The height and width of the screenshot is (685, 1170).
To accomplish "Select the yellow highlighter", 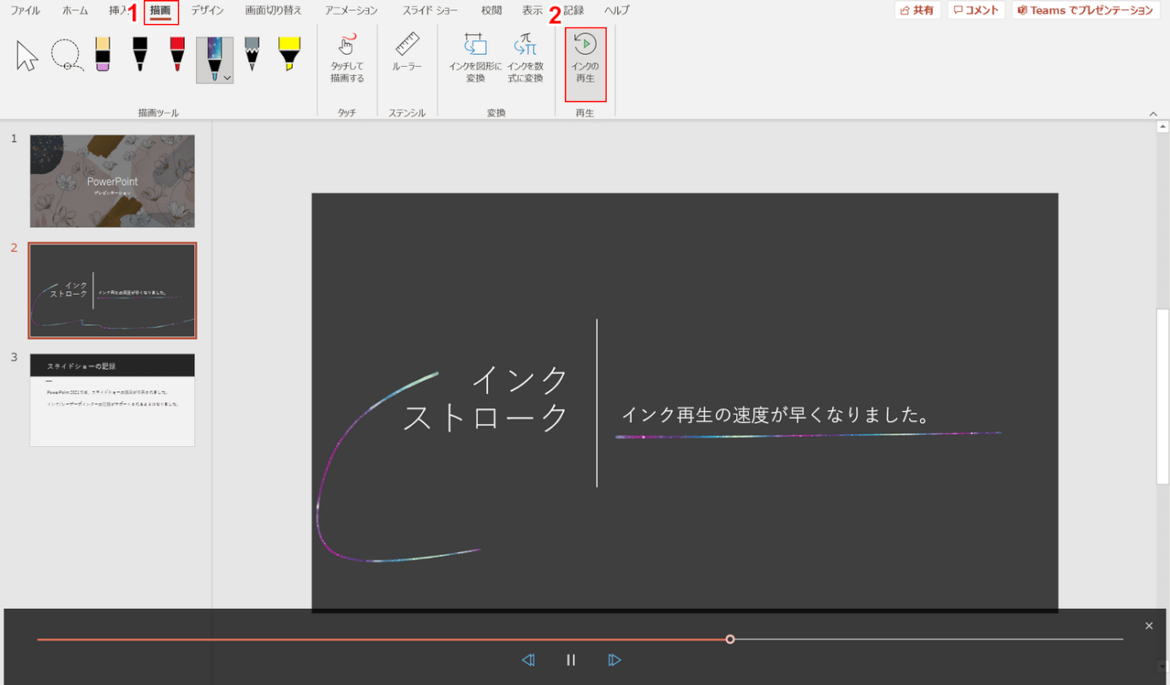I will coord(289,56).
